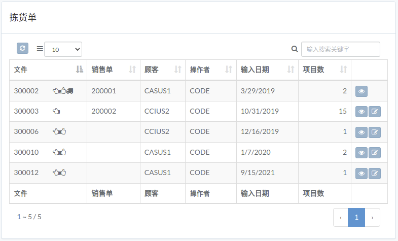
Task: Open the page size dropdown showing 10
Action: tap(63, 49)
